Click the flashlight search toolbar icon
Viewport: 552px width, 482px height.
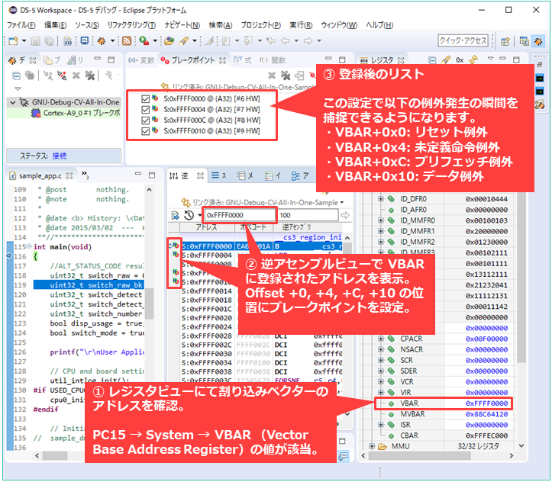tap(183, 40)
